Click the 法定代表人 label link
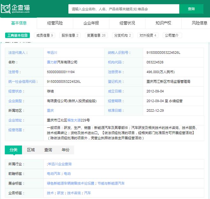The height and width of the screenshot is (199, 210). coord(17,53)
